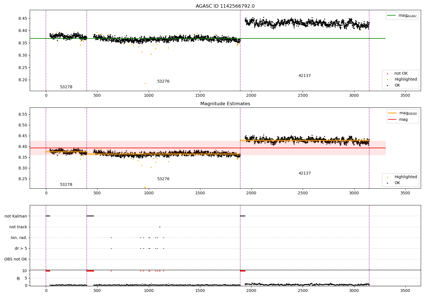Screen dimensions: 425x297
Task: Select 'Highlighted' legend entry in middle plot
Action: point(406,177)
